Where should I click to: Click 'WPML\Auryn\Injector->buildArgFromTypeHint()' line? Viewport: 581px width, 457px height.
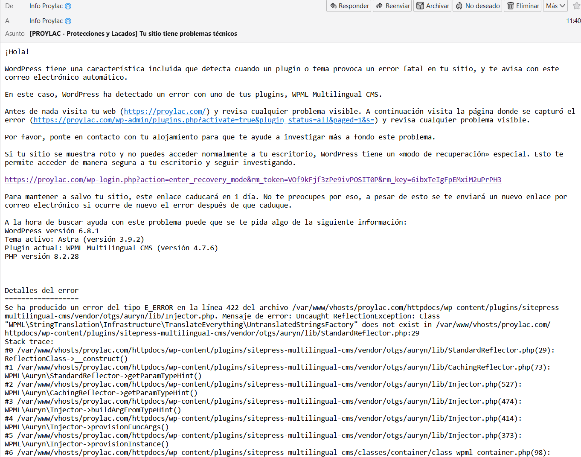point(93,410)
